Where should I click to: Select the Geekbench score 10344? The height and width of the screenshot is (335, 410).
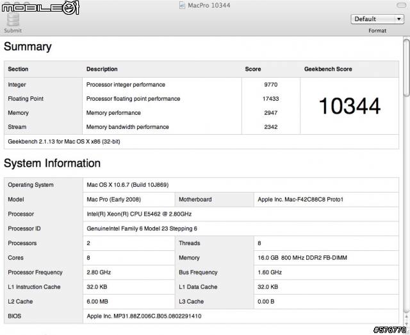coord(350,106)
